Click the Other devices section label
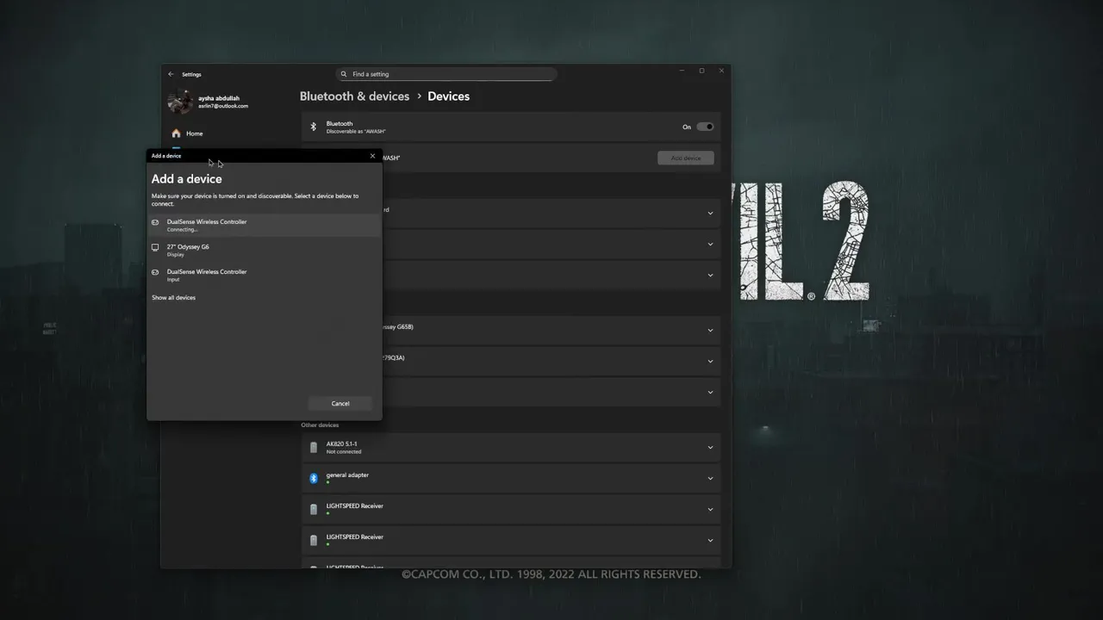 [x=320, y=425]
